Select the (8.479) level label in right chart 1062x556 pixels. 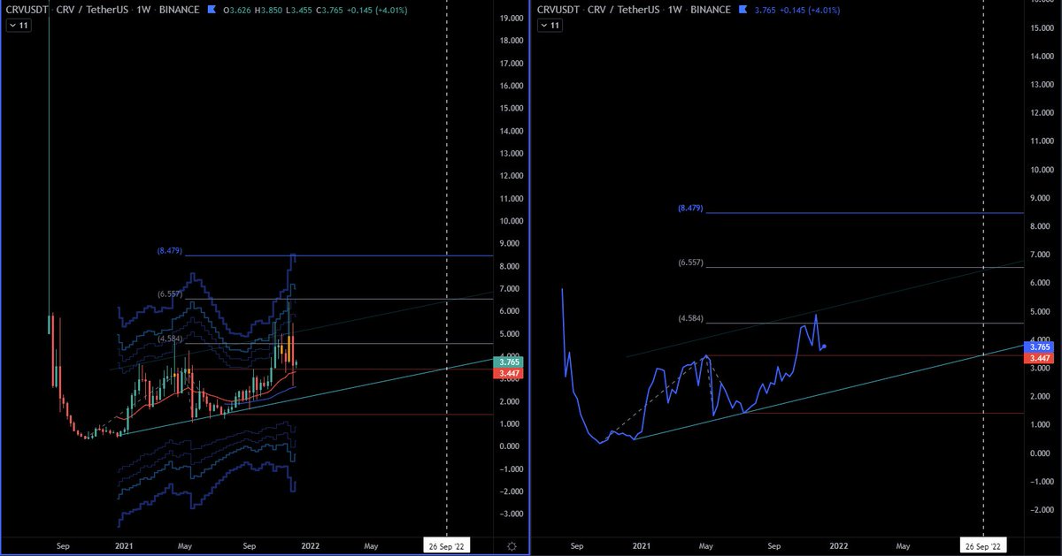point(690,208)
